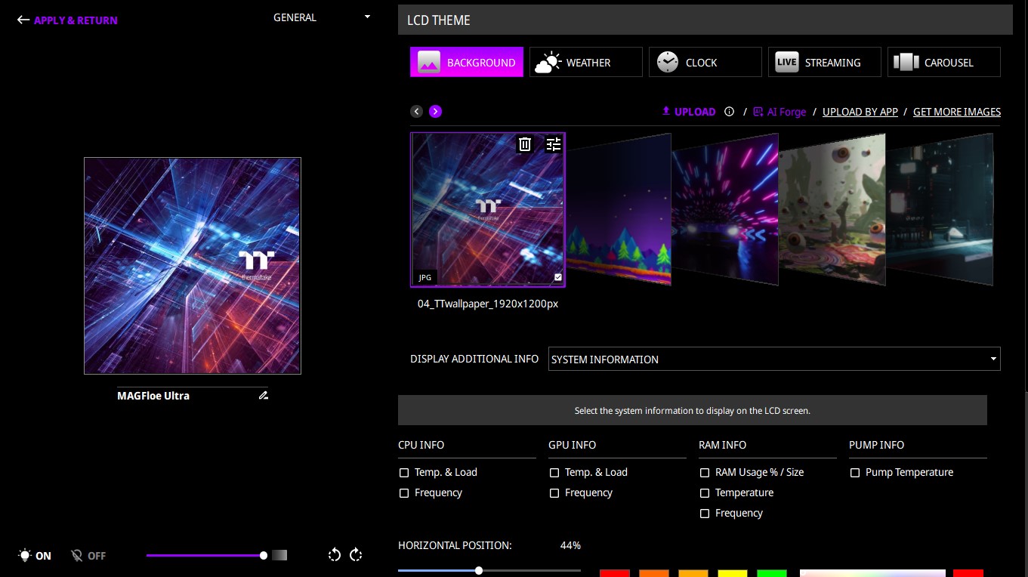Screen dimensions: 1028x577
Task: Show upload info tooltip icon
Action: [x=729, y=112]
